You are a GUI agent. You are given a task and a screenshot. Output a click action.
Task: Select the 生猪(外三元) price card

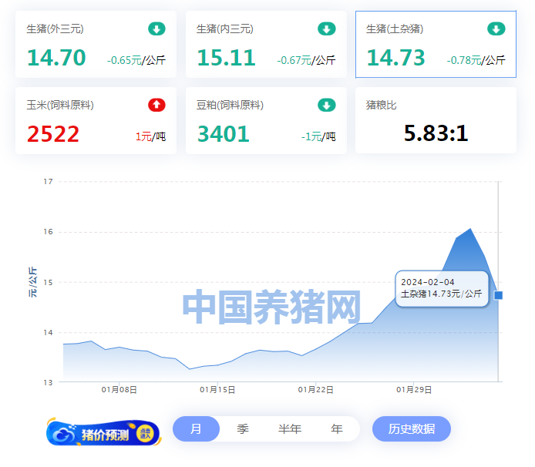(x=96, y=45)
